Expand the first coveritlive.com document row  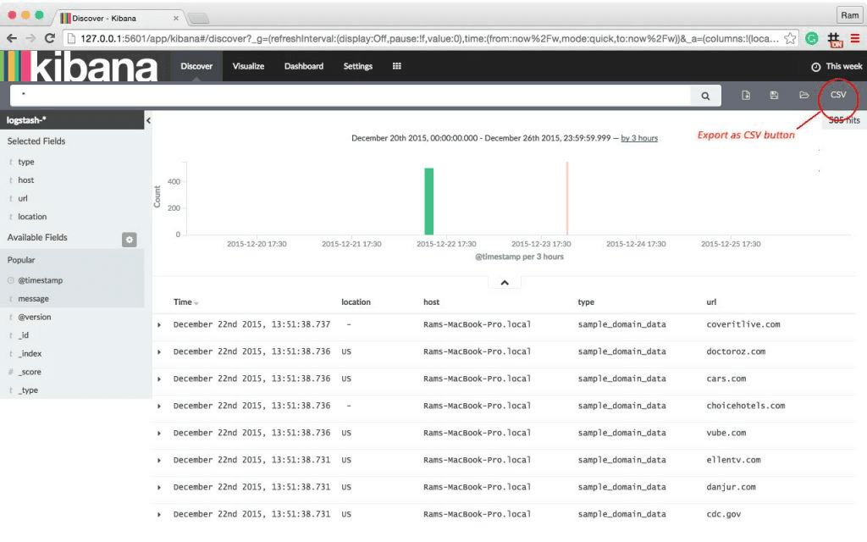click(x=157, y=324)
